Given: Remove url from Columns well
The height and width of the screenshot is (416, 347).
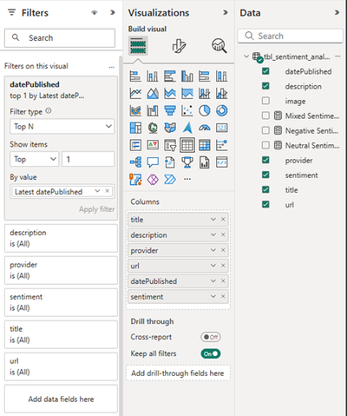Looking at the screenshot, I should point(223,266).
